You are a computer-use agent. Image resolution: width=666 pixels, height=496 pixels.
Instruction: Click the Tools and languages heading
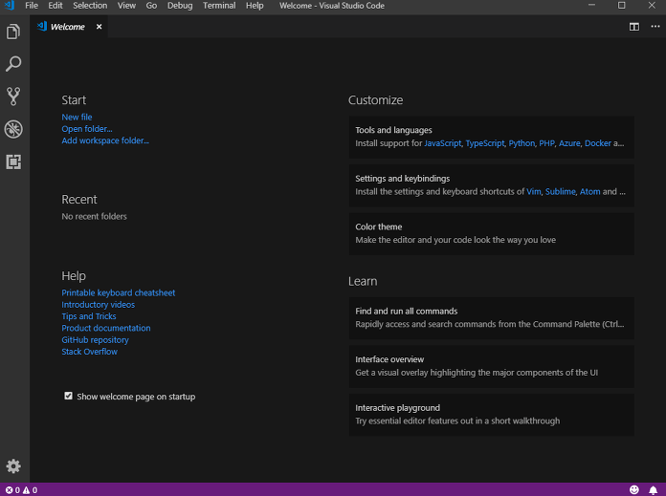(393, 130)
